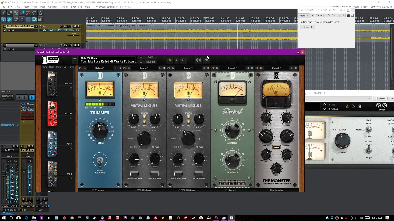Remove The Monster module with its X
This screenshot has height=221, width=394.
296,68
